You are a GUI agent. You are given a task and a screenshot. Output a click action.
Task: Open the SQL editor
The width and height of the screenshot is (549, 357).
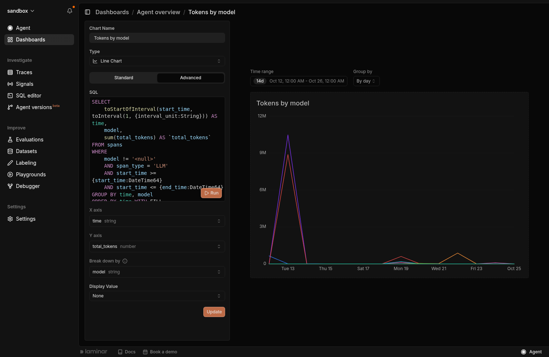point(39,96)
